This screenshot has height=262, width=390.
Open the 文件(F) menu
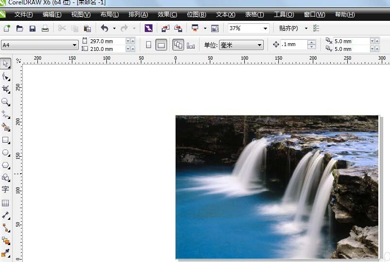23,15
